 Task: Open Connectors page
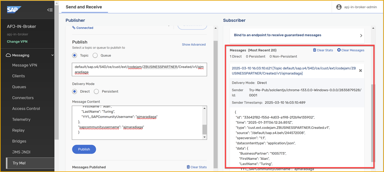(23, 98)
